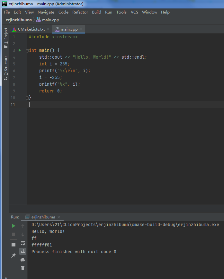The height and width of the screenshot is (279, 224).
Task: Click the gutter run arrow beside main()
Action: point(20,50)
